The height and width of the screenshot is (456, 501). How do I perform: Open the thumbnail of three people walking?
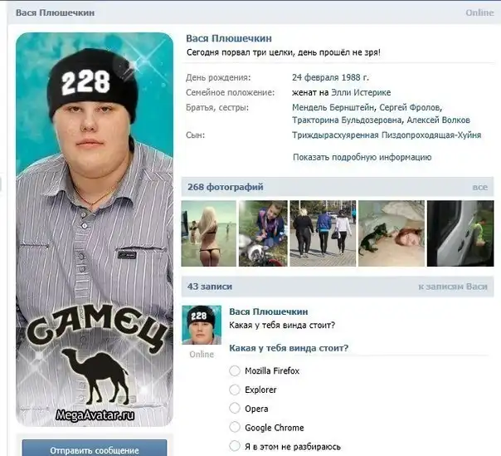pos(322,233)
